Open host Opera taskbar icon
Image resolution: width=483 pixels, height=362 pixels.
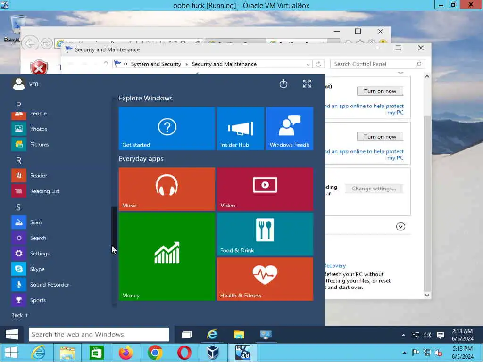pyautogui.click(x=184, y=353)
